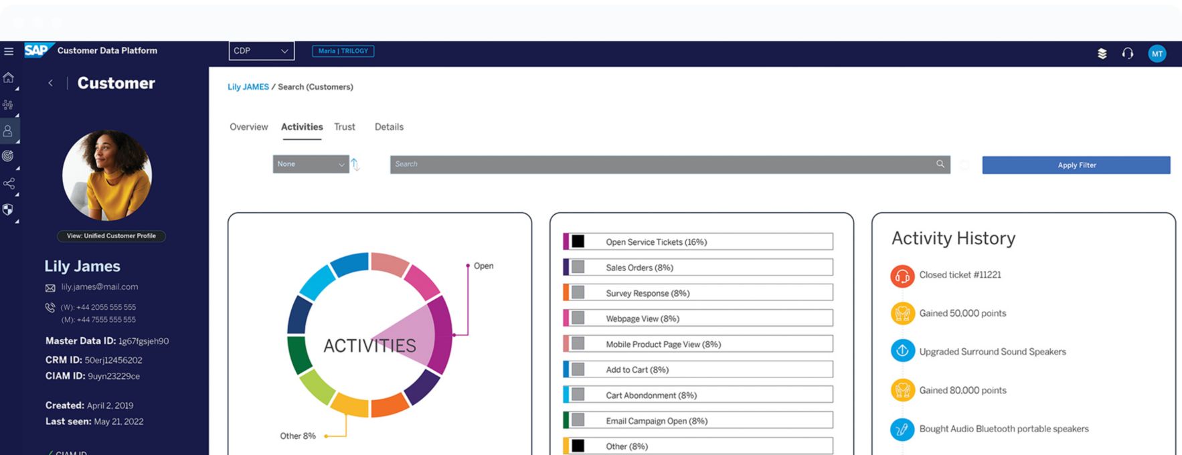1182x455 pixels.
Task: Open the layers stack icon in header
Action: click(1102, 54)
